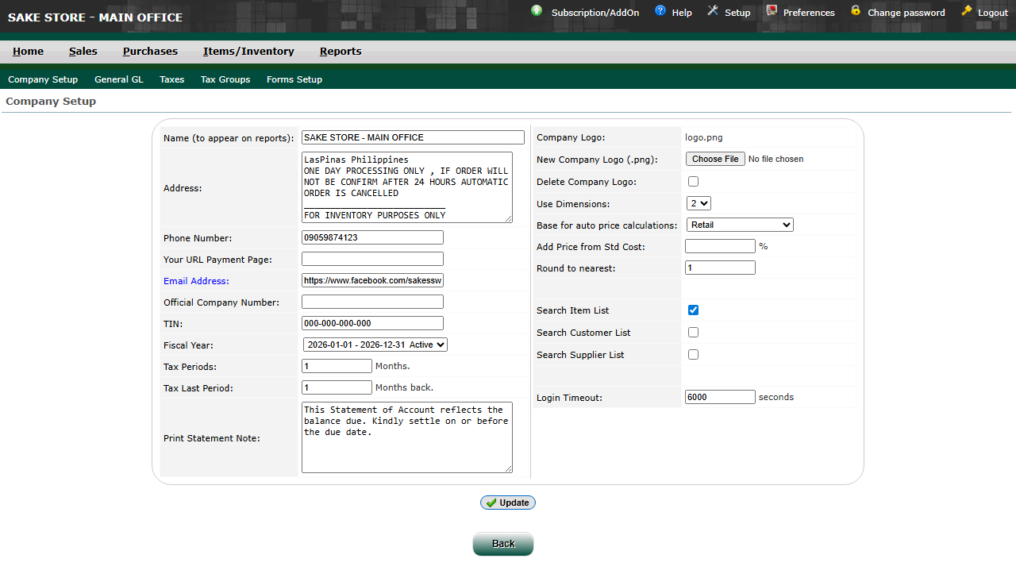Open the Fiscal Year dropdown
Viewport: 1016px width, 570px height.
click(375, 345)
